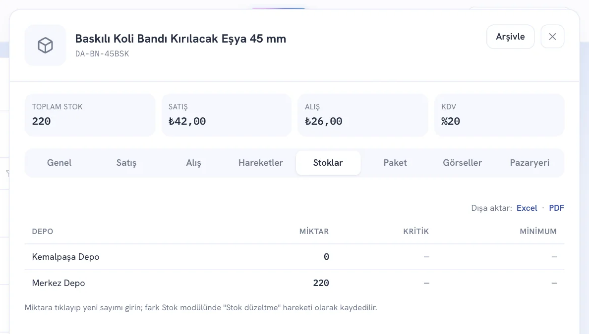Click the Satış price card ₺42,00
This screenshot has height=334, width=589.
(226, 115)
